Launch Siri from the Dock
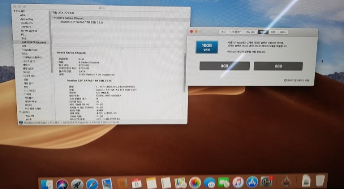This screenshot has height=189, width=344. pos(62,184)
